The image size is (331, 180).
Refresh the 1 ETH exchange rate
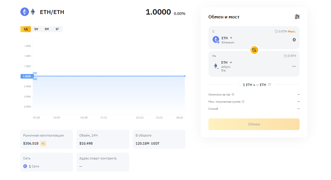269,84
